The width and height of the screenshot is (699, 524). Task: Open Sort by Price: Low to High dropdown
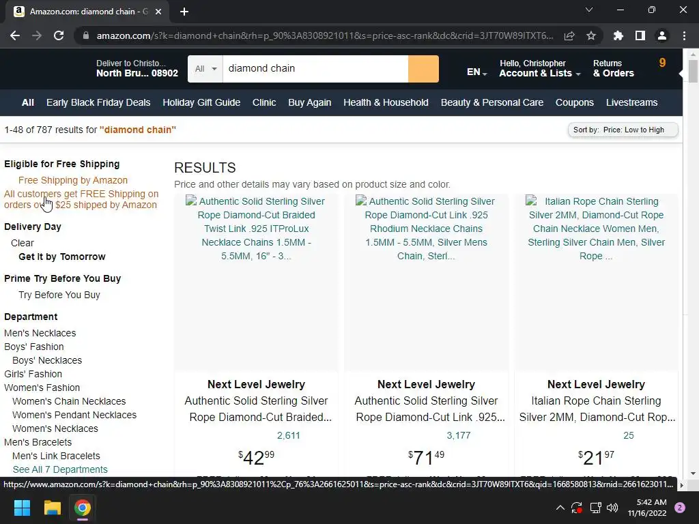pyautogui.click(x=623, y=130)
